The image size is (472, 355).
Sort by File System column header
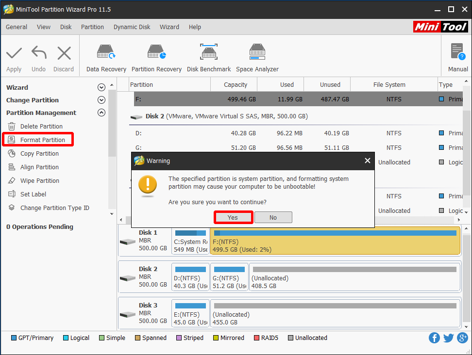click(394, 85)
